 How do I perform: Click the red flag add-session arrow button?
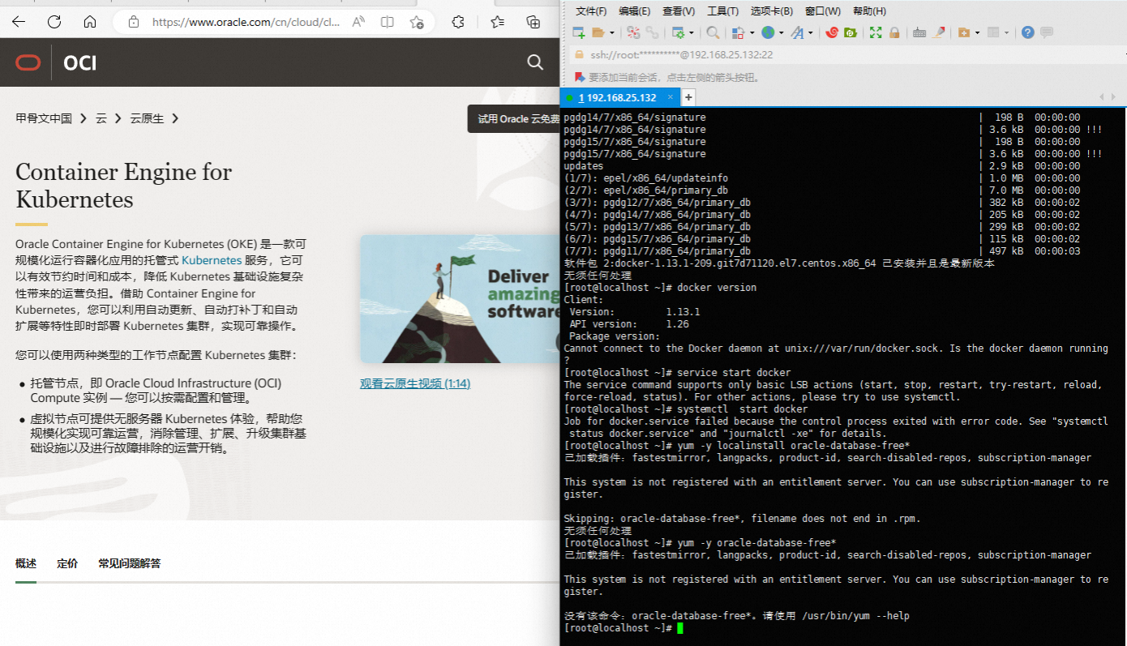click(579, 77)
